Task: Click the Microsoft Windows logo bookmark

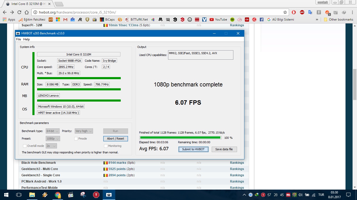Action: (58, 20)
